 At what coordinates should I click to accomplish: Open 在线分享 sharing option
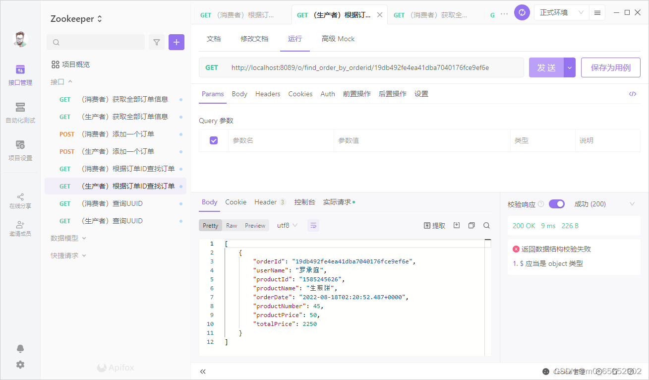(x=20, y=200)
